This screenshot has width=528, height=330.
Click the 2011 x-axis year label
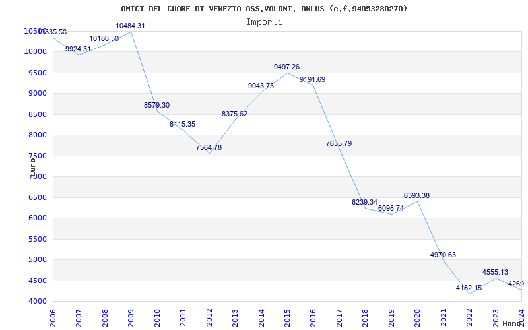pos(183,317)
